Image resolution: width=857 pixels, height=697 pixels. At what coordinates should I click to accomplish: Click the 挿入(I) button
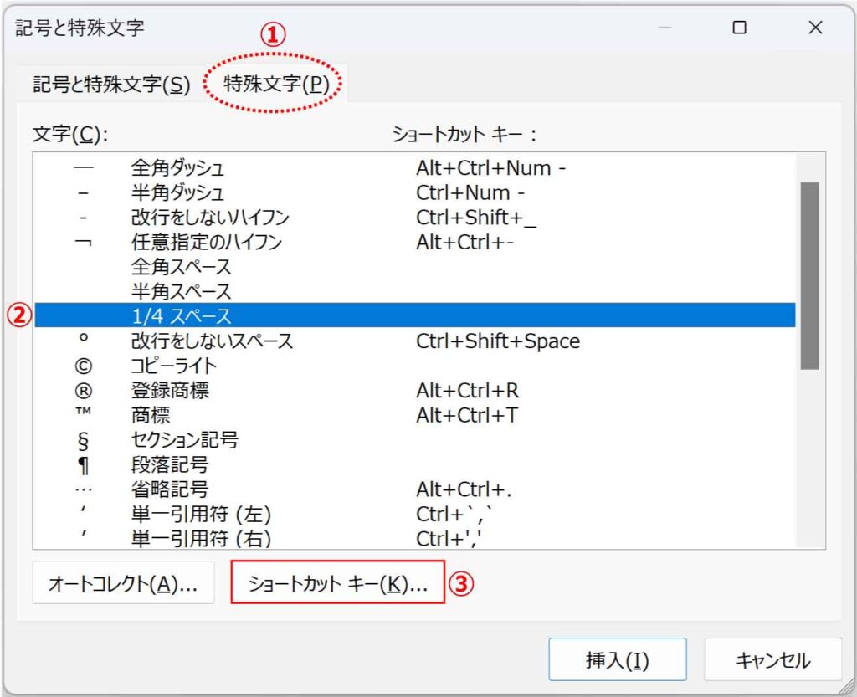[x=618, y=660]
